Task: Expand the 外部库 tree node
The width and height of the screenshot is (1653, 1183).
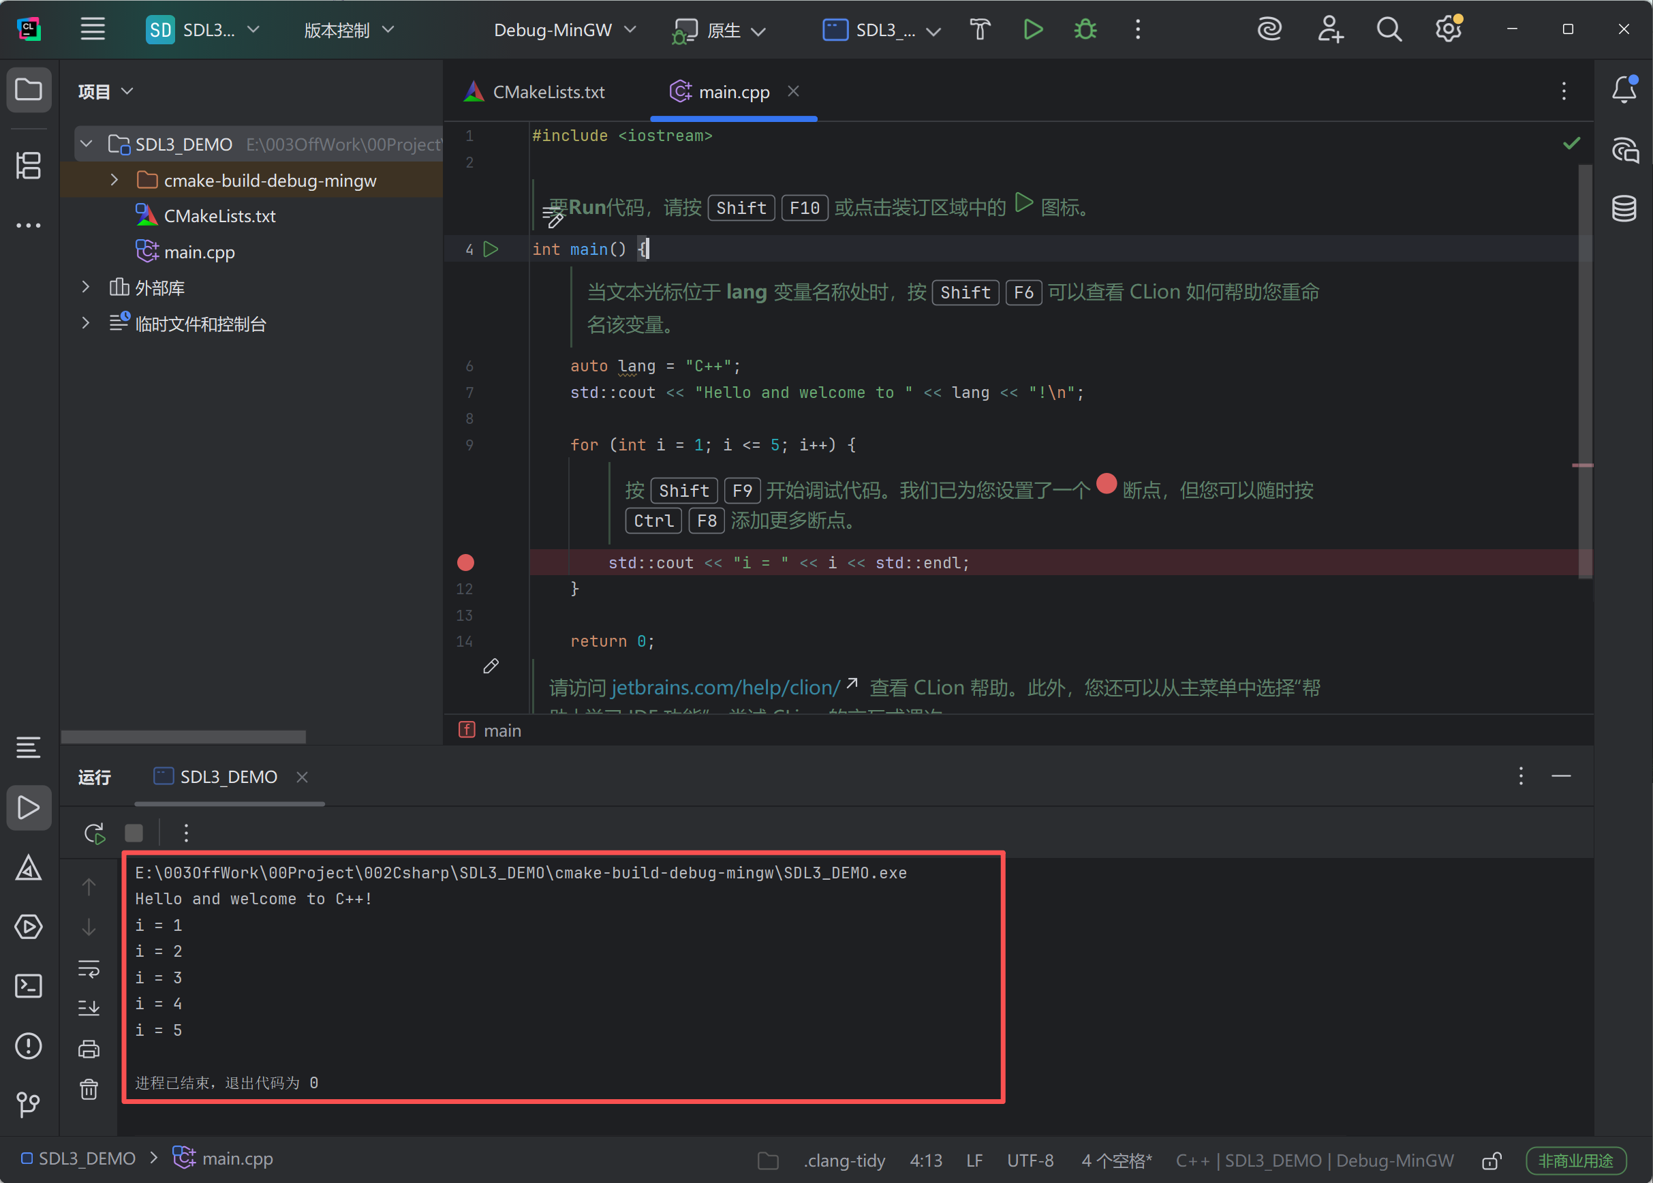Action: 86,287
